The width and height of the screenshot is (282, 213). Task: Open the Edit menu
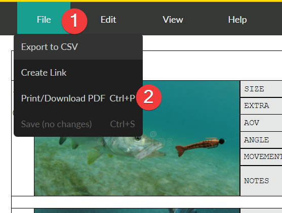click(x=108, y=20)
